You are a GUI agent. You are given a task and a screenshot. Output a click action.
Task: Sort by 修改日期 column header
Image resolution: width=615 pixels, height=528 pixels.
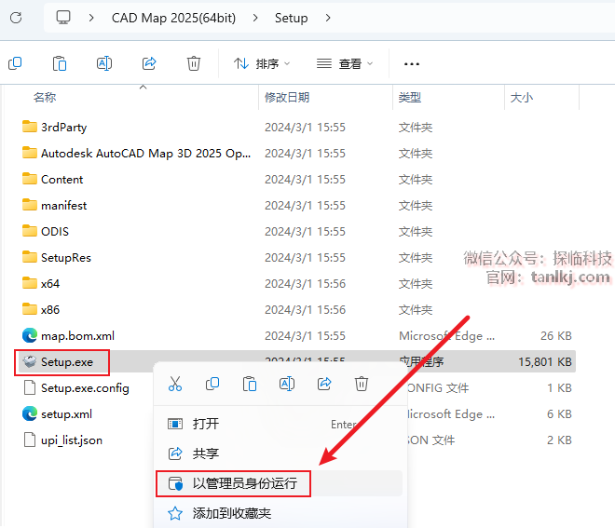[x=287, y=97]
